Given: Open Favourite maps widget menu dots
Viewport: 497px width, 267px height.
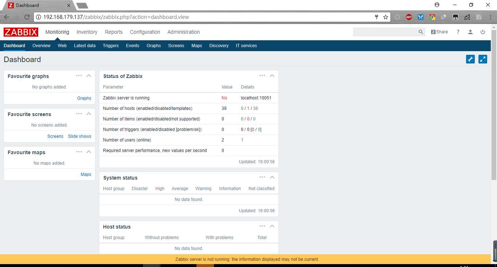Looking at the screenshot, I should point(79,152).
